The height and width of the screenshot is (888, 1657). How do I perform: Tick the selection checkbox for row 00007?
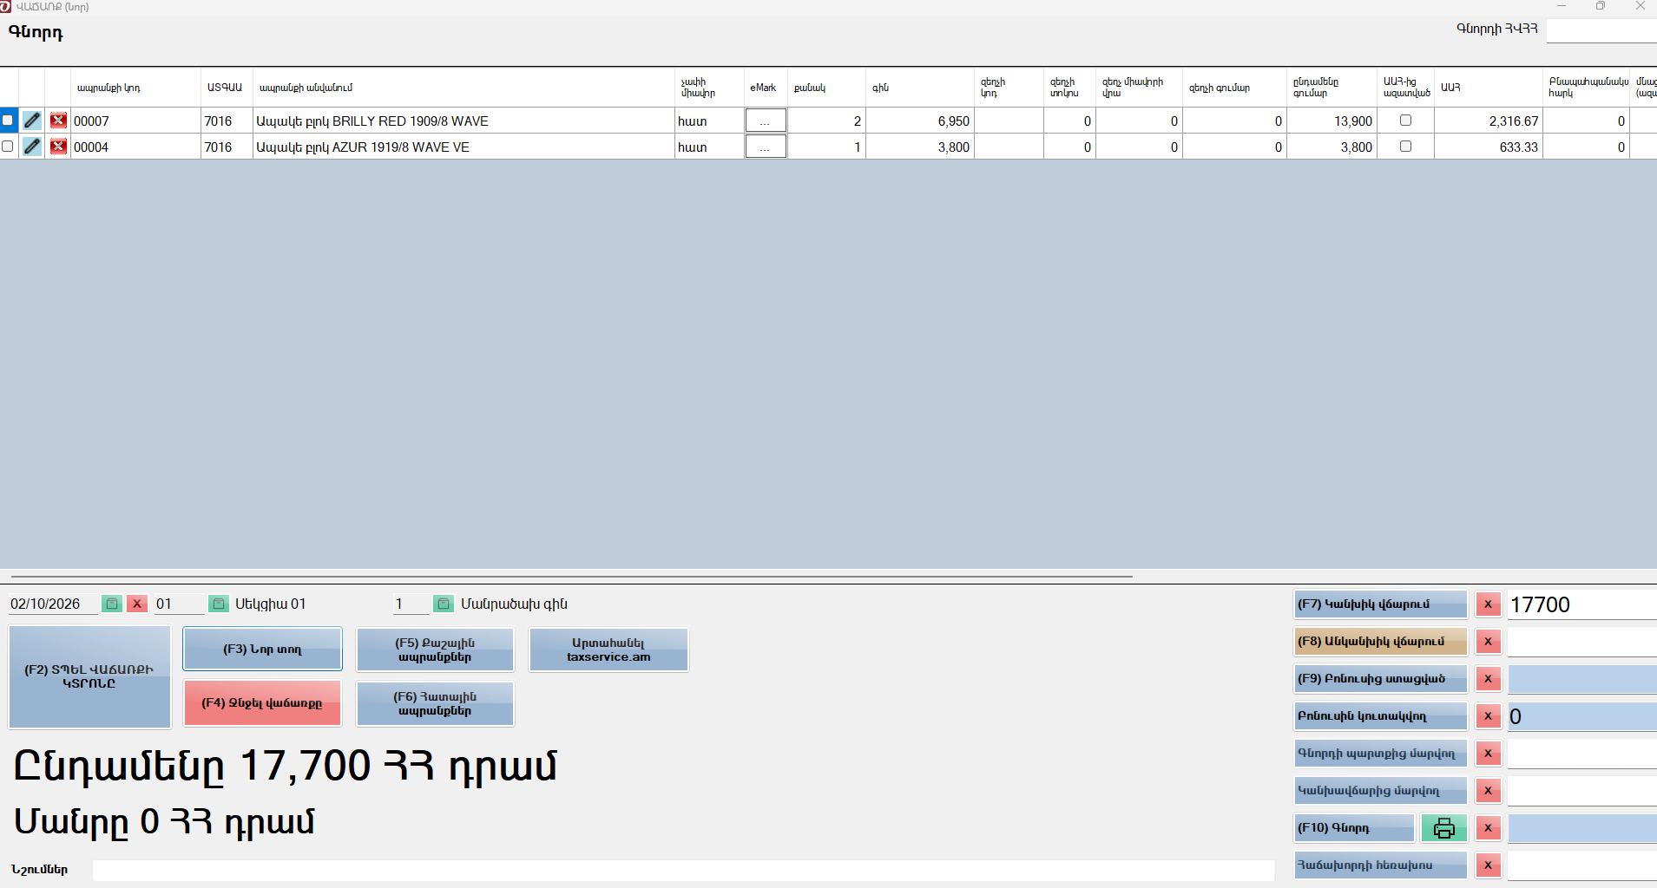[8, 121]
